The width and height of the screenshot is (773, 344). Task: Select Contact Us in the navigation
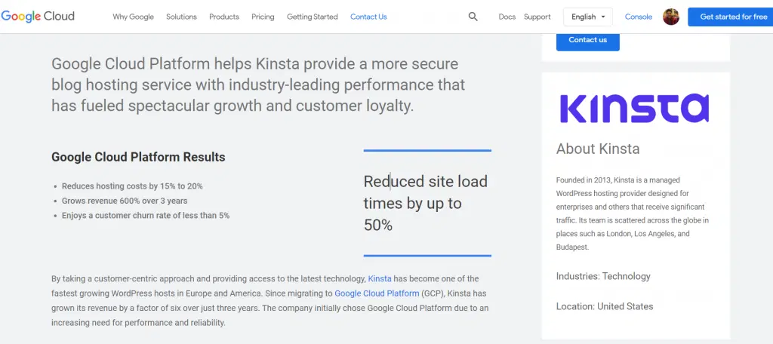(x=368, y=17)
